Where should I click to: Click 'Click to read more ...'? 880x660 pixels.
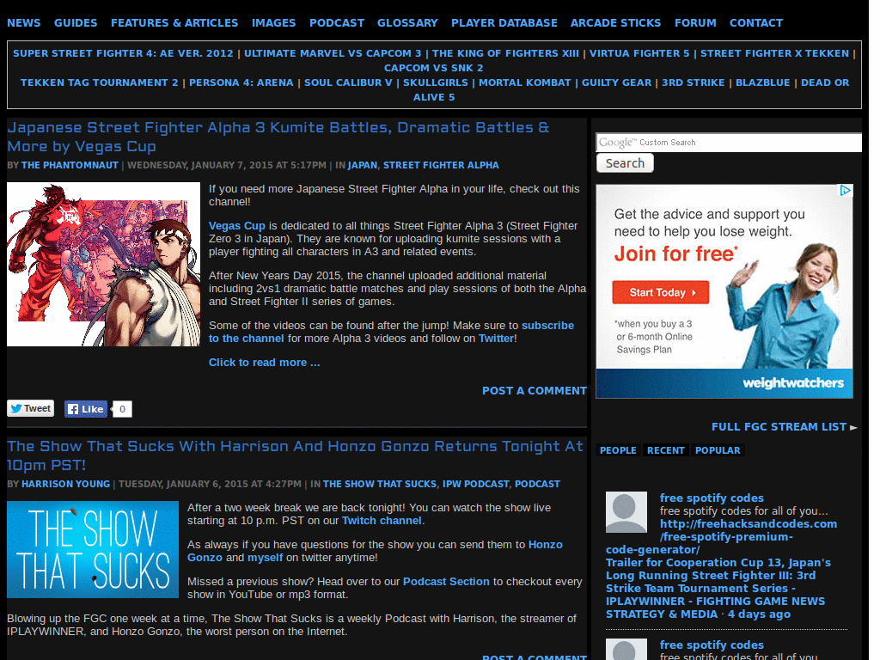(265, 363)
